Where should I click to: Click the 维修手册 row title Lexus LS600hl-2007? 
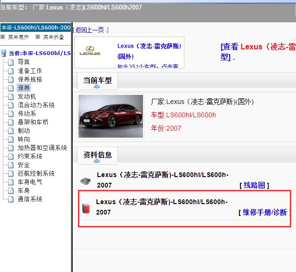(x=162, y=207)
